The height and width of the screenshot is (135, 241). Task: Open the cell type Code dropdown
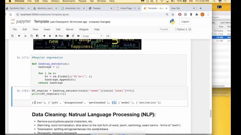[93, 36]
